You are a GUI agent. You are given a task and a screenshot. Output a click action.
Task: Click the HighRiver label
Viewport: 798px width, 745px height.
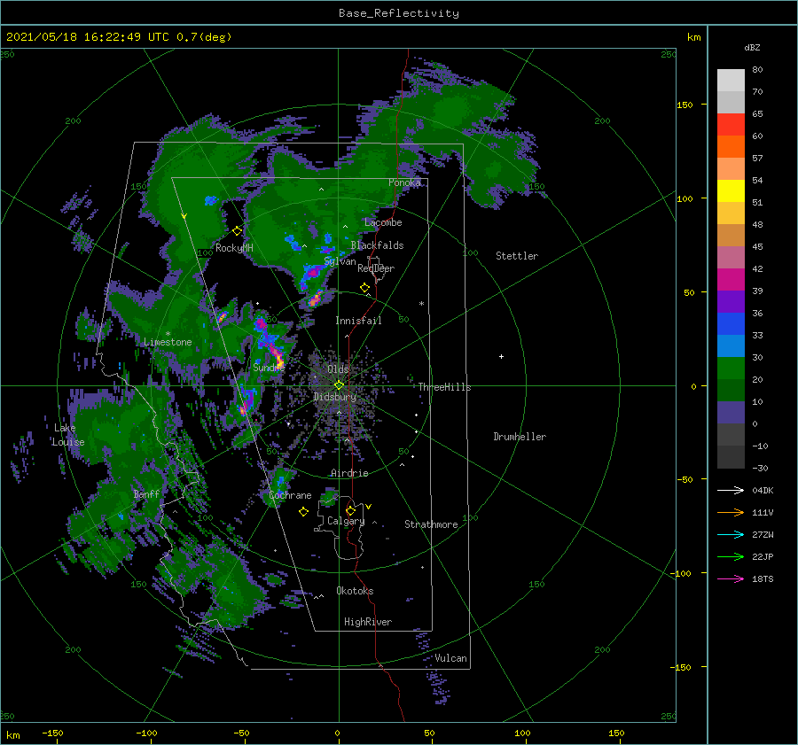point(368,622)
